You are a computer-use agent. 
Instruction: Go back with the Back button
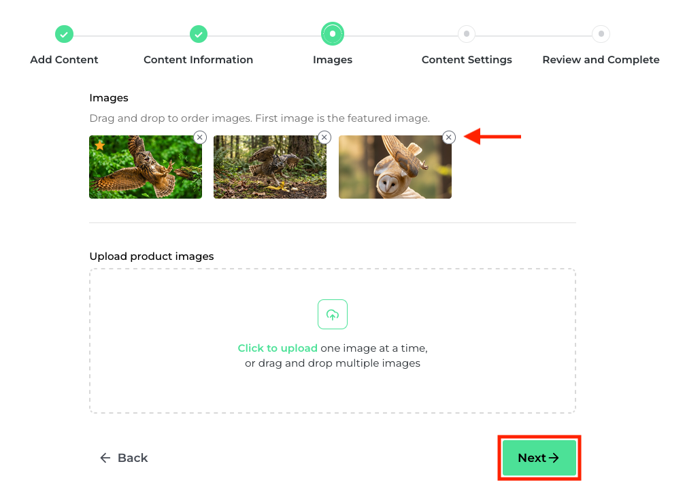124,458
